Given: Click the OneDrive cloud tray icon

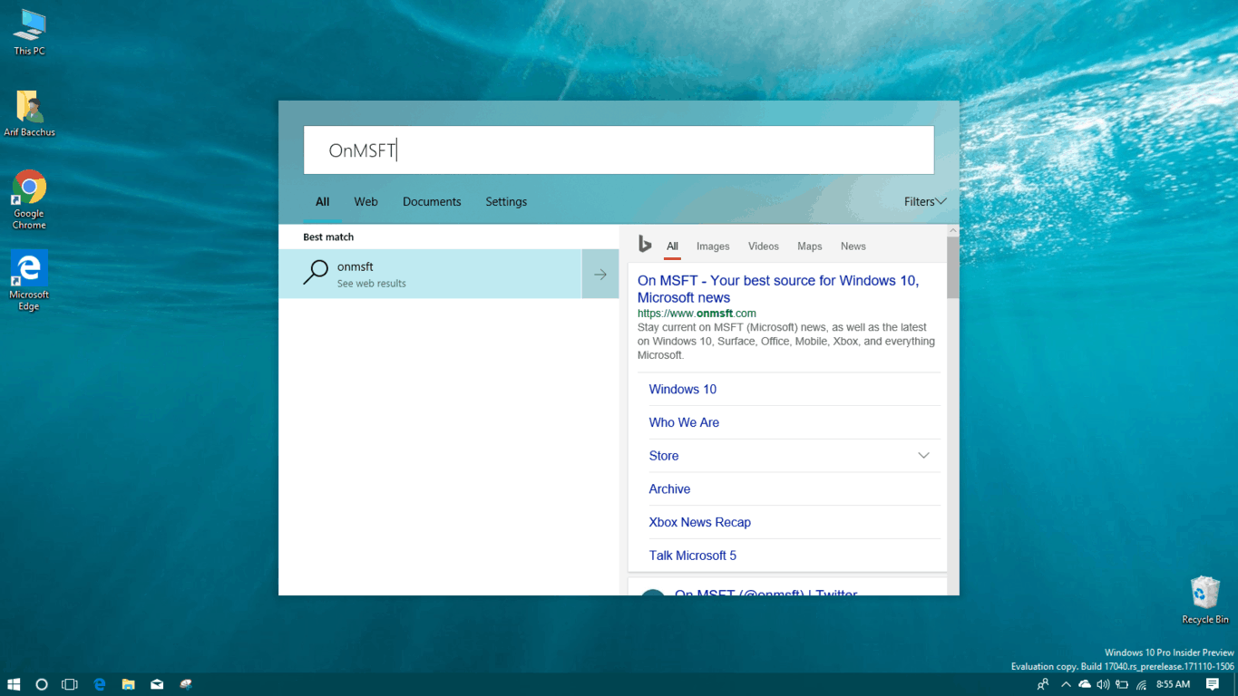Looking at the screenshot, I should pyautogui.click(x=1085, y=684).
